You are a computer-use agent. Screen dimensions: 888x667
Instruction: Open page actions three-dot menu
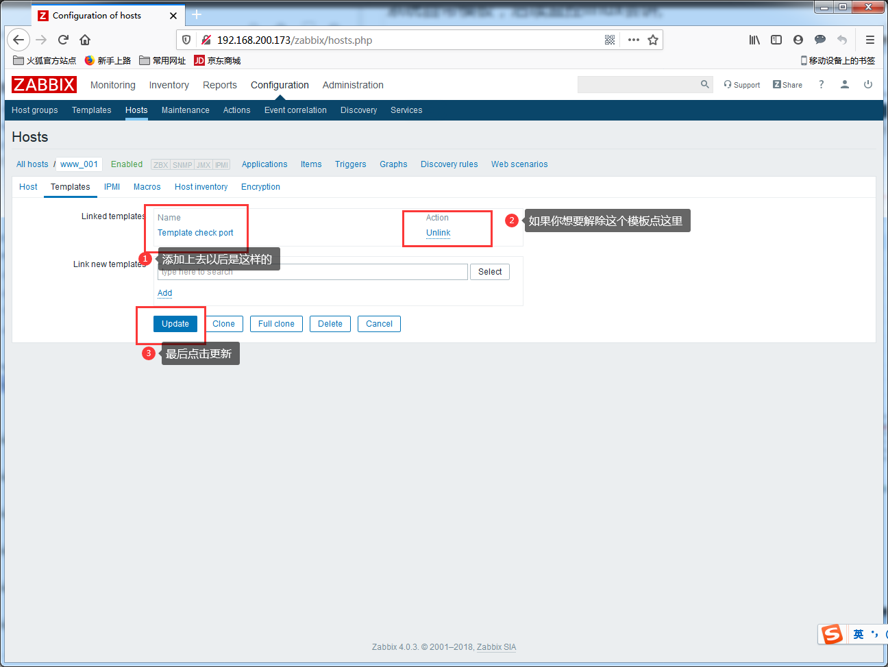[634, 40]
